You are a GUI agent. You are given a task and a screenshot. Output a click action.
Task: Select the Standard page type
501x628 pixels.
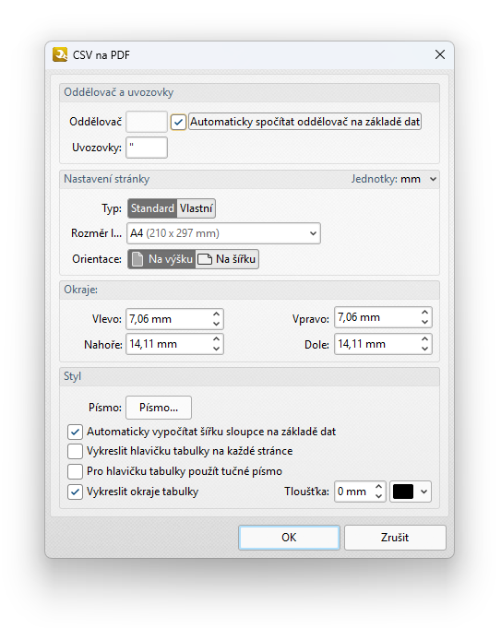tap(152, 208)
